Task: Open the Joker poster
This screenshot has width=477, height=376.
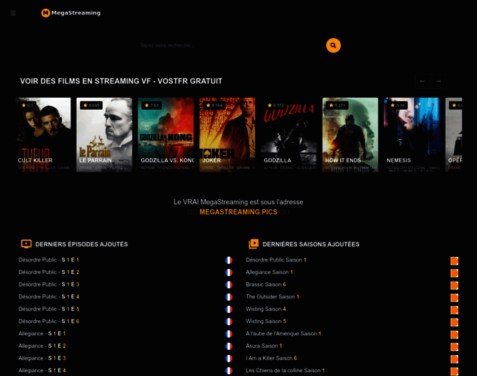Action: click(227, 135)
